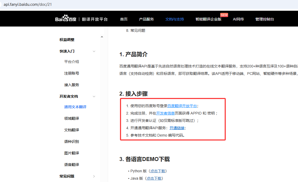Viewport: 298px width, 182px height.
Task: Go to 智能翻译企业版 page
Action: (208, 19)
